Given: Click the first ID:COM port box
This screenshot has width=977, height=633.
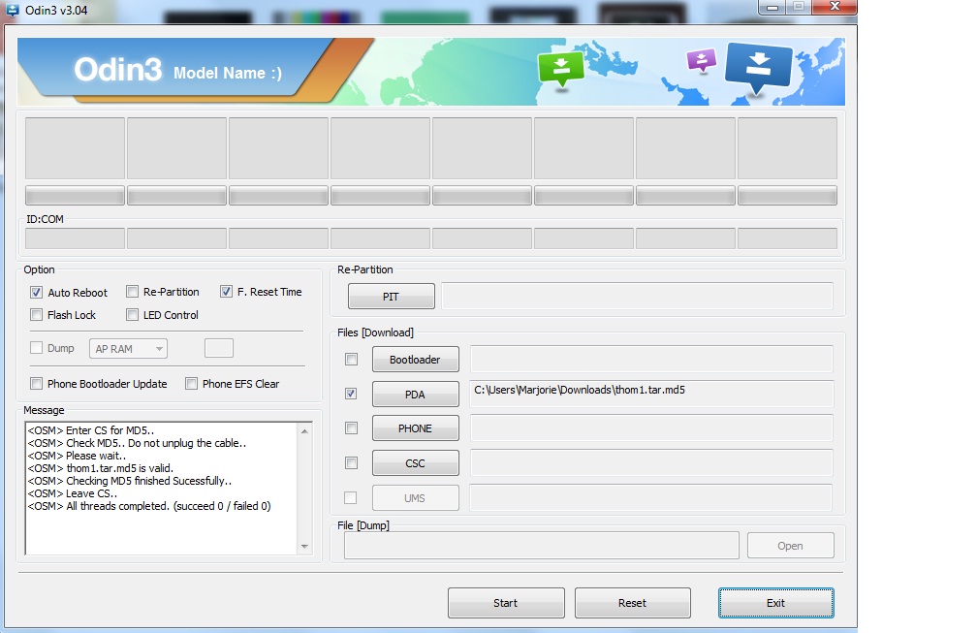Looking at the screenshot, I should tap(75, 238).
